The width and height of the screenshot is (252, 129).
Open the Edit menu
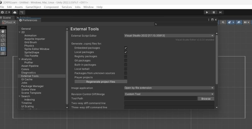[x=9, y=7]
